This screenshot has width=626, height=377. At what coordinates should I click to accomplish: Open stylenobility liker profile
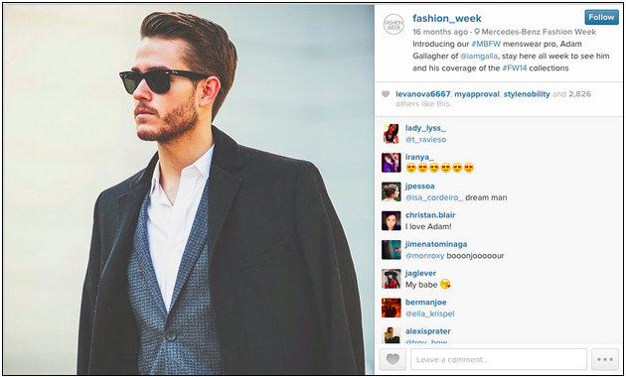[527, 94]
